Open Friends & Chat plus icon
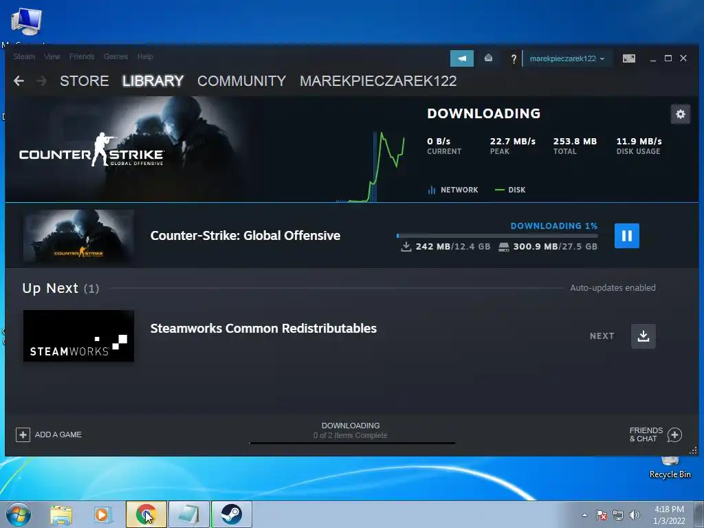The image size is (704, 528). tap(675, 434)
